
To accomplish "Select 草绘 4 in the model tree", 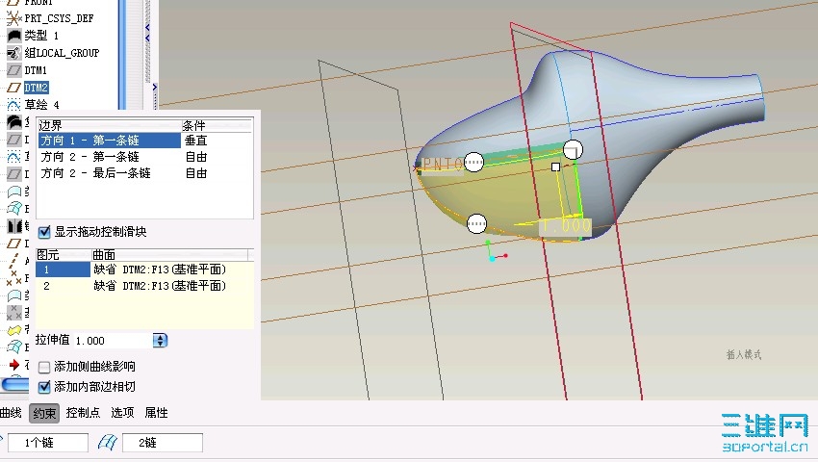I will pyautogui.click(x=41, y=104).
